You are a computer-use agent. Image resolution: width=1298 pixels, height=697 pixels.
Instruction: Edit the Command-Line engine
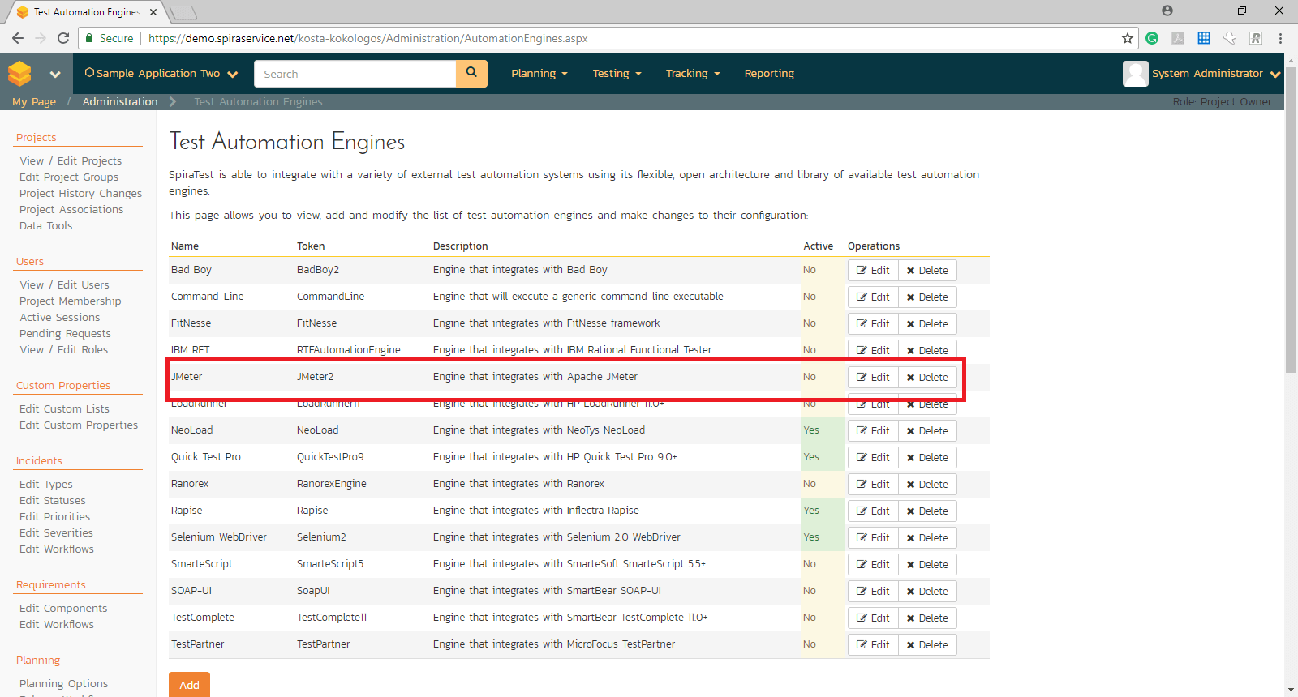pos(873,297)
